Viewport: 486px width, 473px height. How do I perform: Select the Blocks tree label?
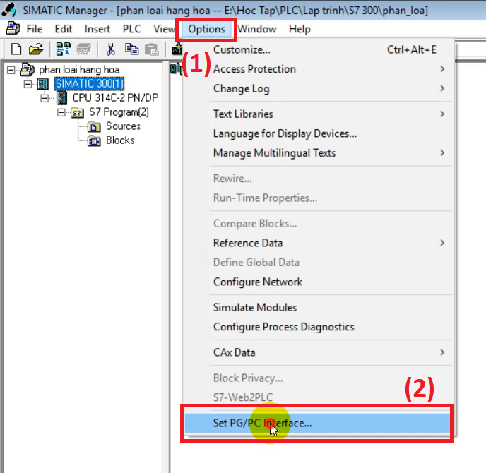coord(120,140)
